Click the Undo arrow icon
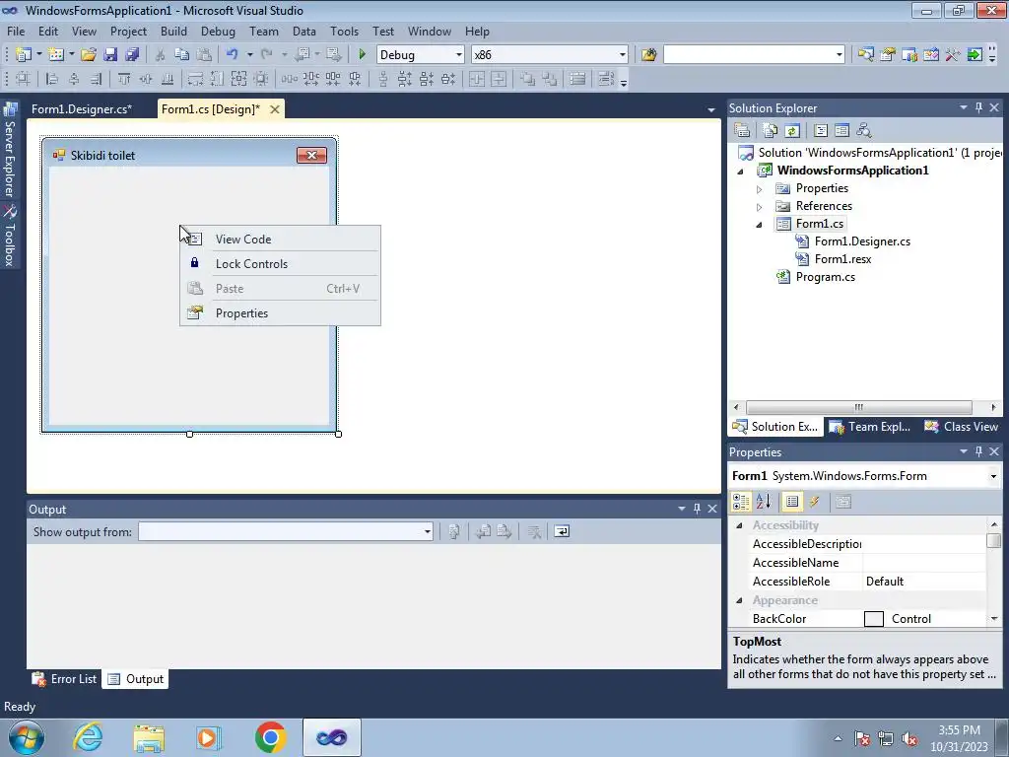The height and width of the screenshot is (757, 1009). 233,55
